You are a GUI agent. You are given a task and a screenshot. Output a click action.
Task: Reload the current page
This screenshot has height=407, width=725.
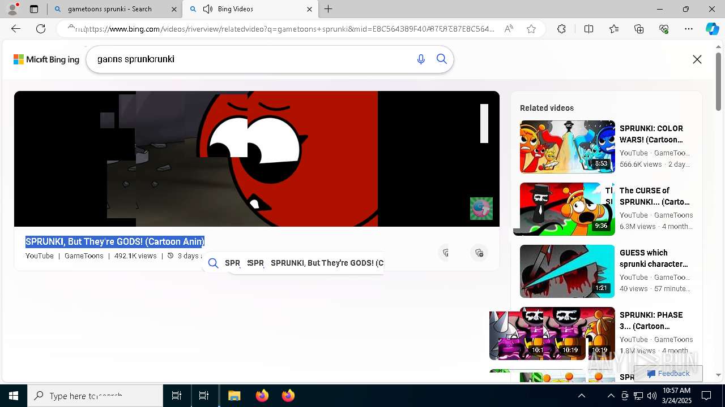(x=41, y=29)
